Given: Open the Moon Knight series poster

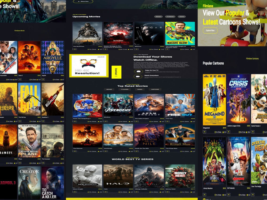Looking at the screenshot, I should tap(87, 176).
